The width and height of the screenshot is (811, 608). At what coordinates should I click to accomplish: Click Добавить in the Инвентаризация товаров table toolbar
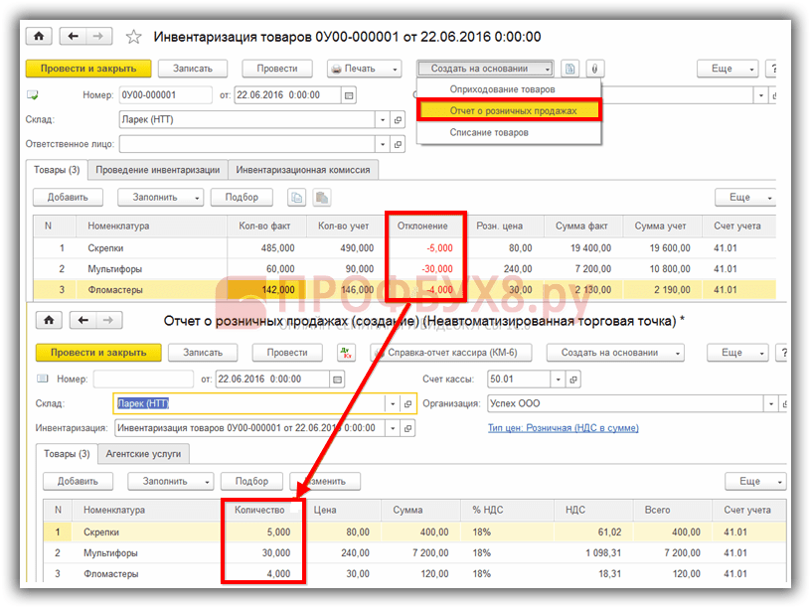[x=68, y=197]
